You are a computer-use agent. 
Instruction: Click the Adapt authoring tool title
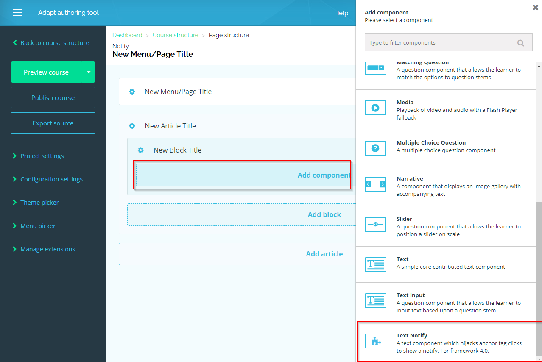68,13
